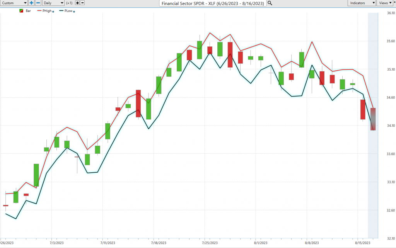Image resolution: width=396 pixels, height=248 pixels.
Task: Click the small dot beside PLow legend
Action: [x=74, y=12]
